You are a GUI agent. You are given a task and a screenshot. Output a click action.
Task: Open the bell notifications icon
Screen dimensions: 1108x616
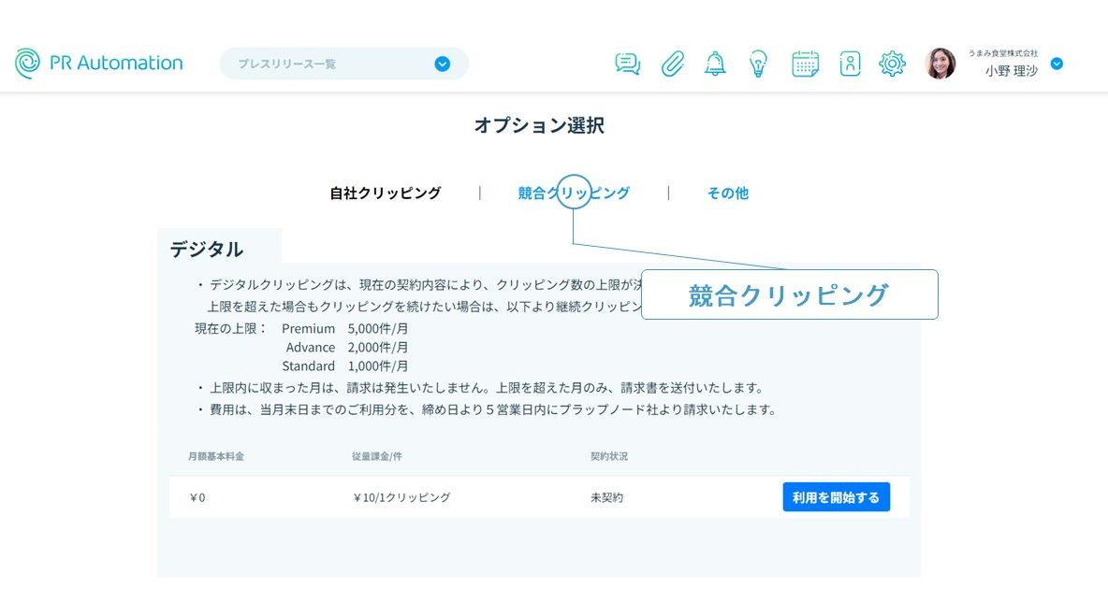click(715, 64)
